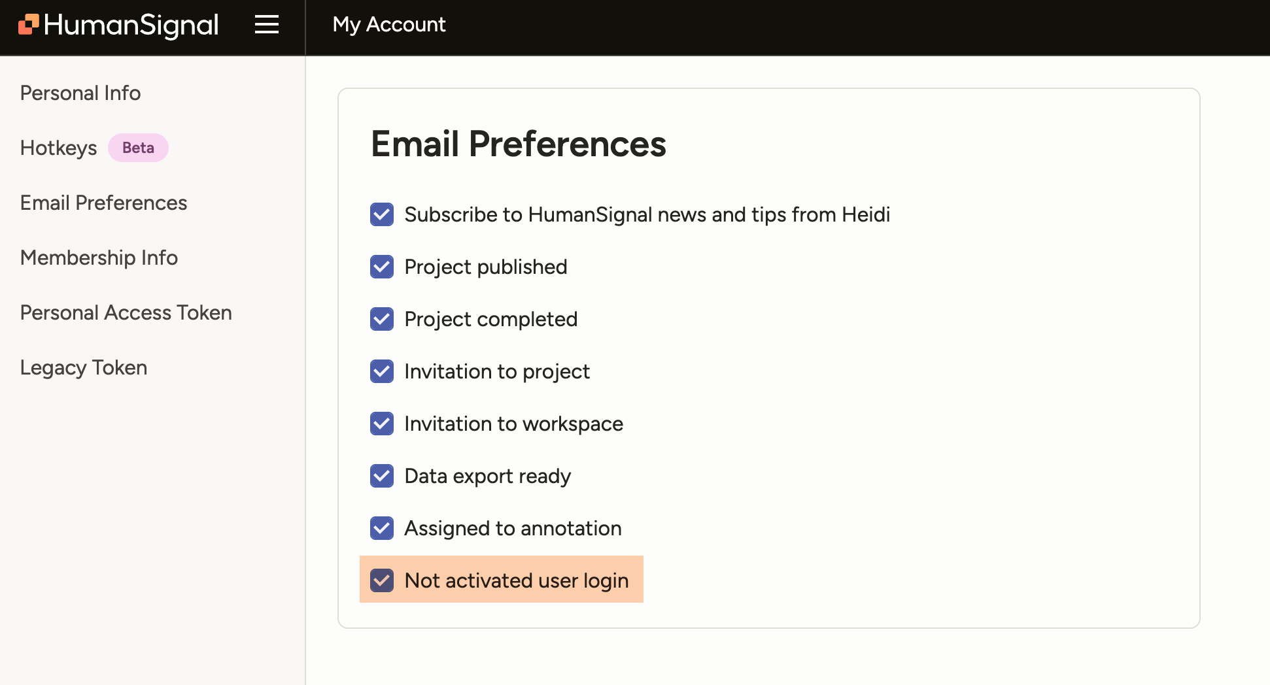Uncheck Subscribe to HumanSignal news and tips
Viewport: 1270px width, 685px height.
tap(381, 214)
